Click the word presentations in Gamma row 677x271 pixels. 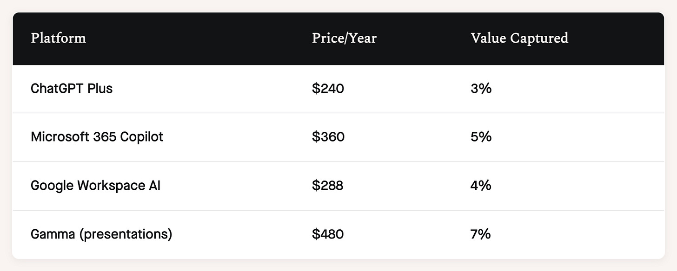point(126,234)
